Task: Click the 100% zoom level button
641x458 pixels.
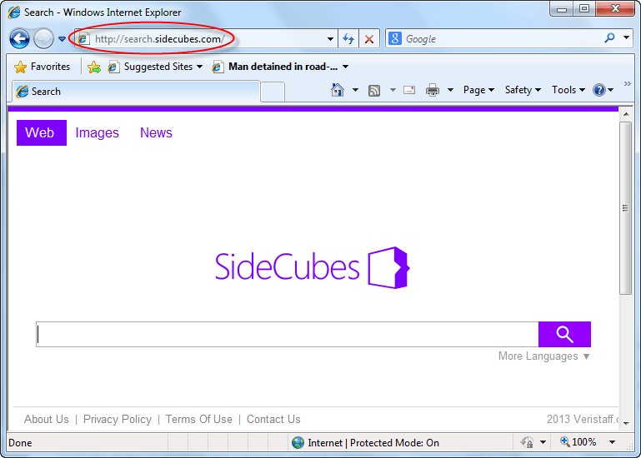Action: tap(578, 442)
